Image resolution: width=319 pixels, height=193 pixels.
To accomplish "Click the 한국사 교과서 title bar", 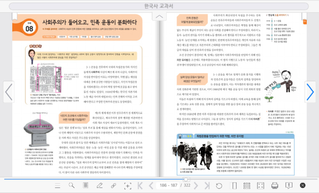I will click(x=159, y=6).
